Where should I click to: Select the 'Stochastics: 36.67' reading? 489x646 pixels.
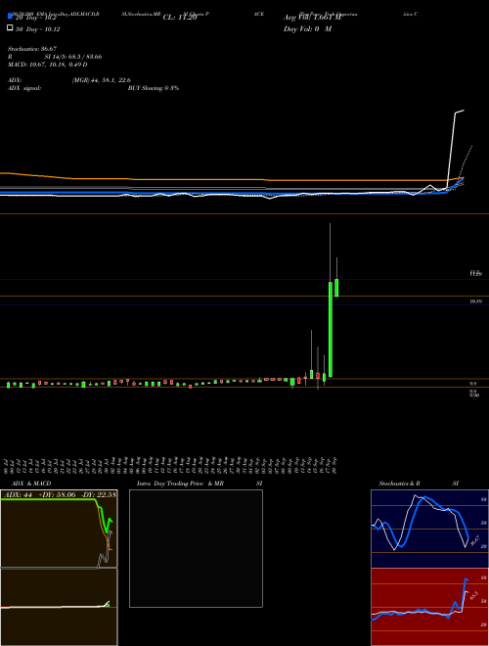[x=32, y=49]
